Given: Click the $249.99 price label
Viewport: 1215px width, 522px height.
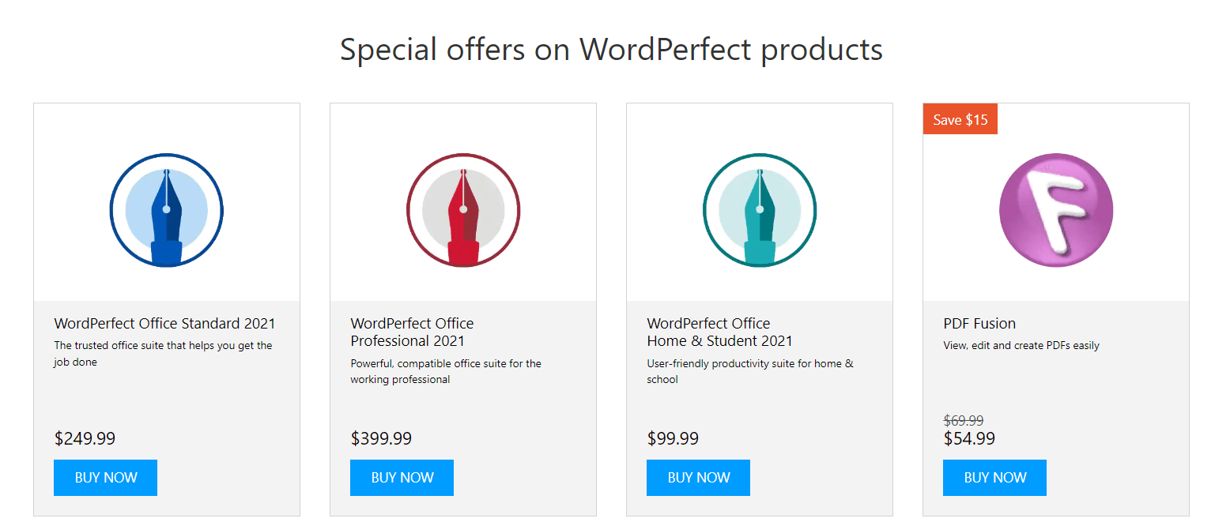Looking at the screenshot, I should pos(85,438).
